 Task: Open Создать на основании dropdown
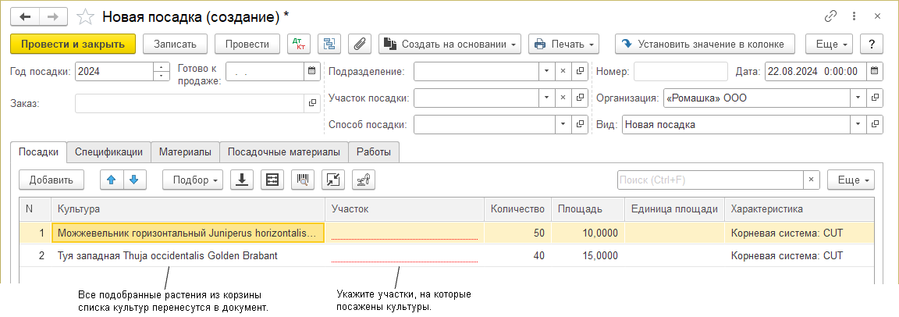click(450, 45)
